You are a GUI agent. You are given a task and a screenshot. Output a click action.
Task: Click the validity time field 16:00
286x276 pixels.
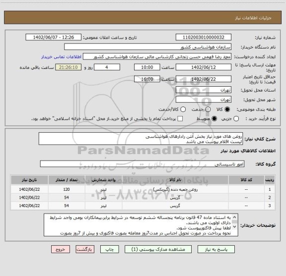pyautogui.click(x=147, y=79)
